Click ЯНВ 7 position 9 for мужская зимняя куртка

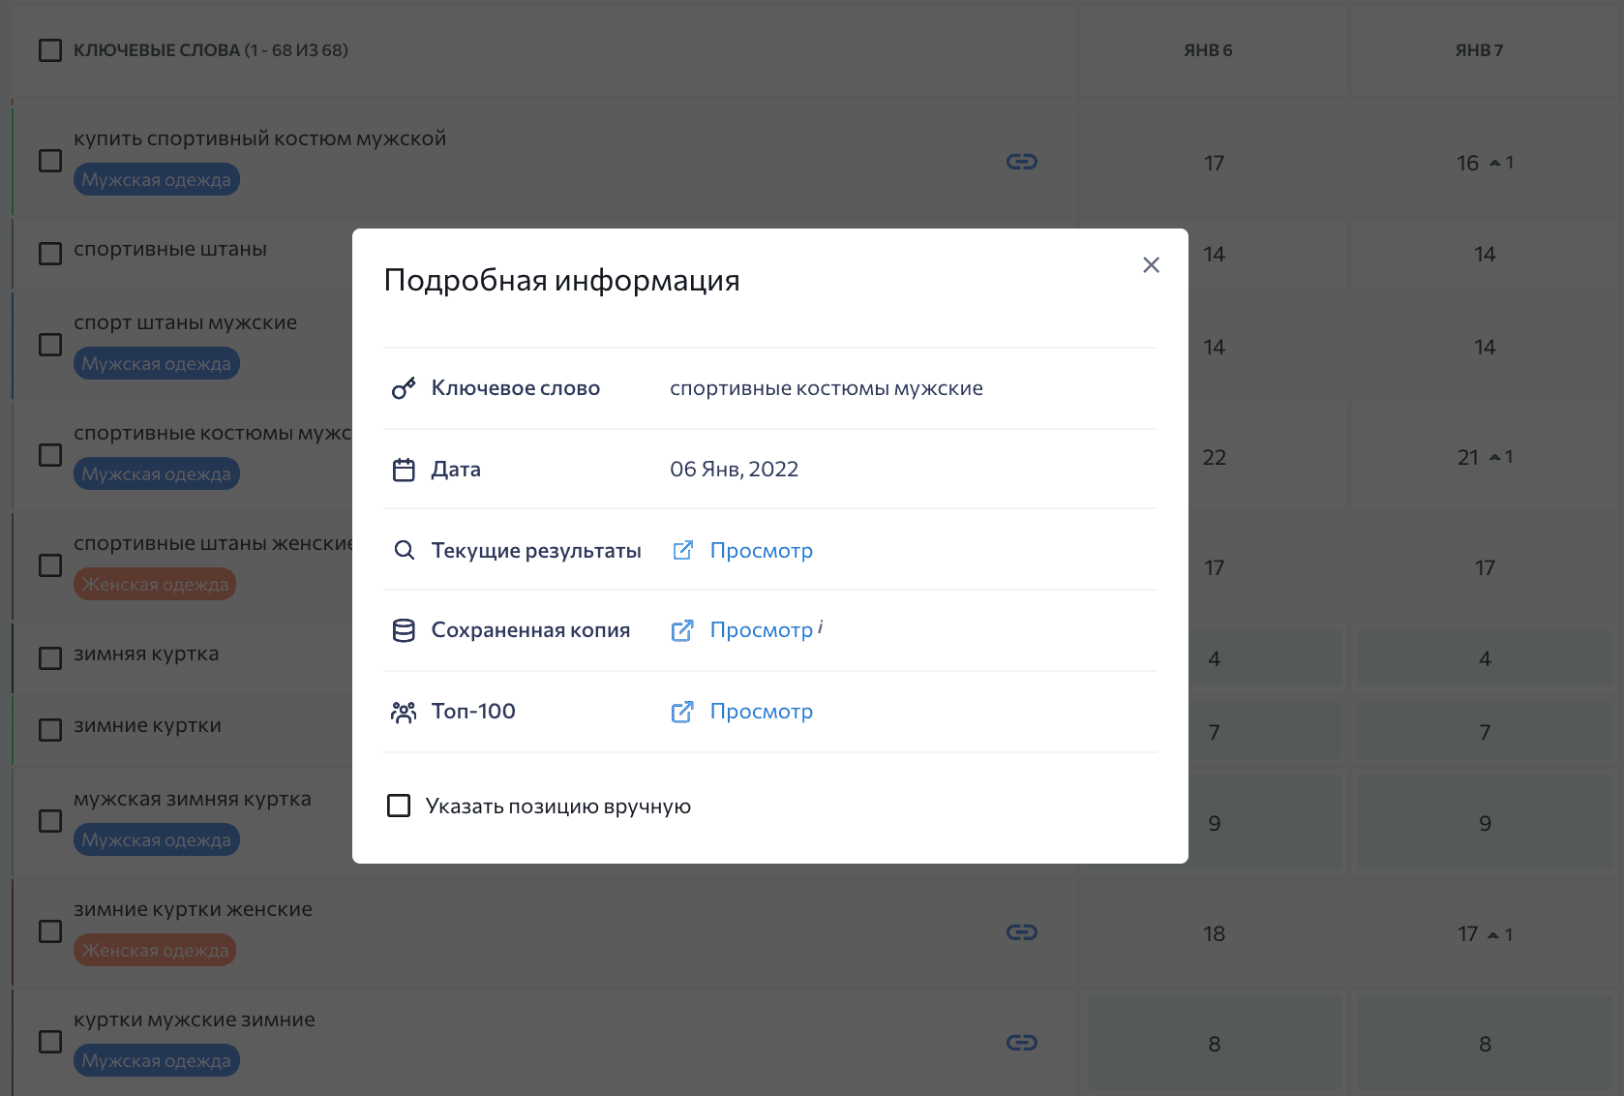coord(1485,823)
